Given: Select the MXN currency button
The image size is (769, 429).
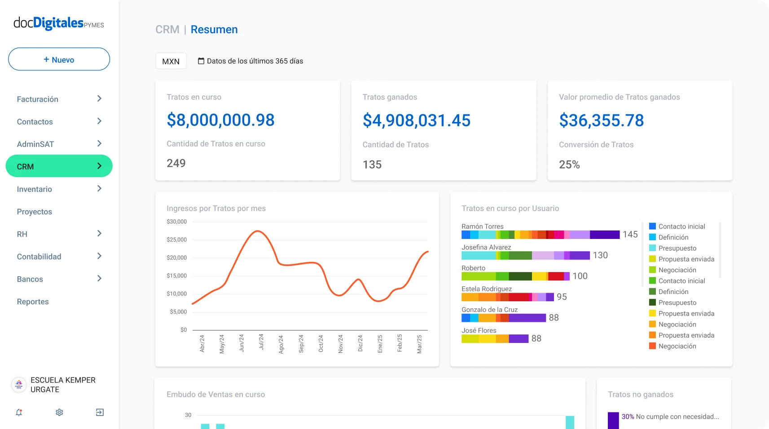Looking at the screenshot, I should point(171,61).
